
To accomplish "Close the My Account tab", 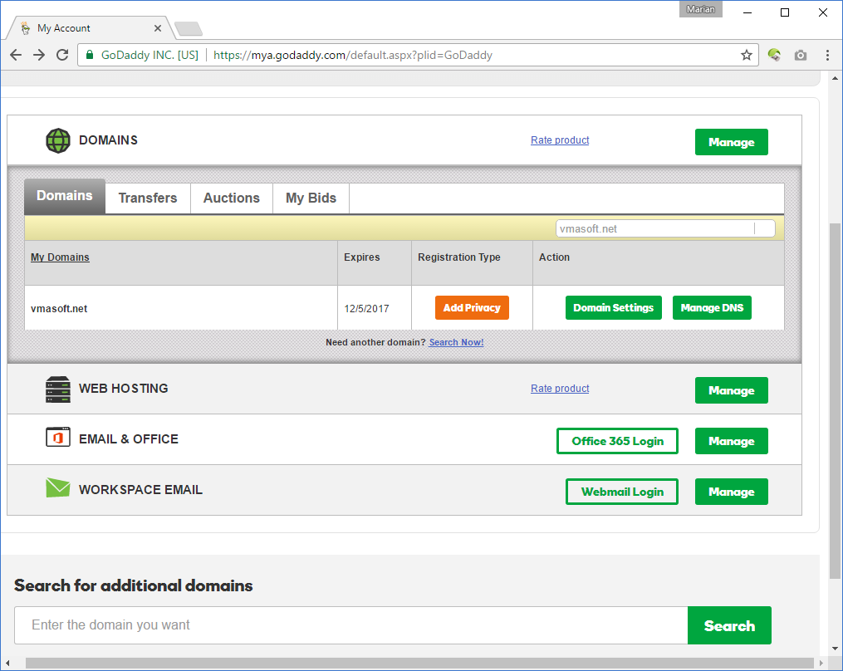I will (x=158, y=28).
